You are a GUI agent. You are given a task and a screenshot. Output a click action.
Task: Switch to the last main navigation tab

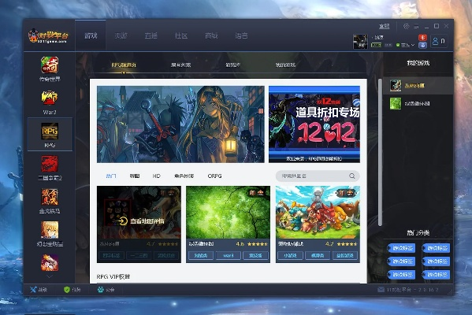pyautogui.click(x=241, y=35)
